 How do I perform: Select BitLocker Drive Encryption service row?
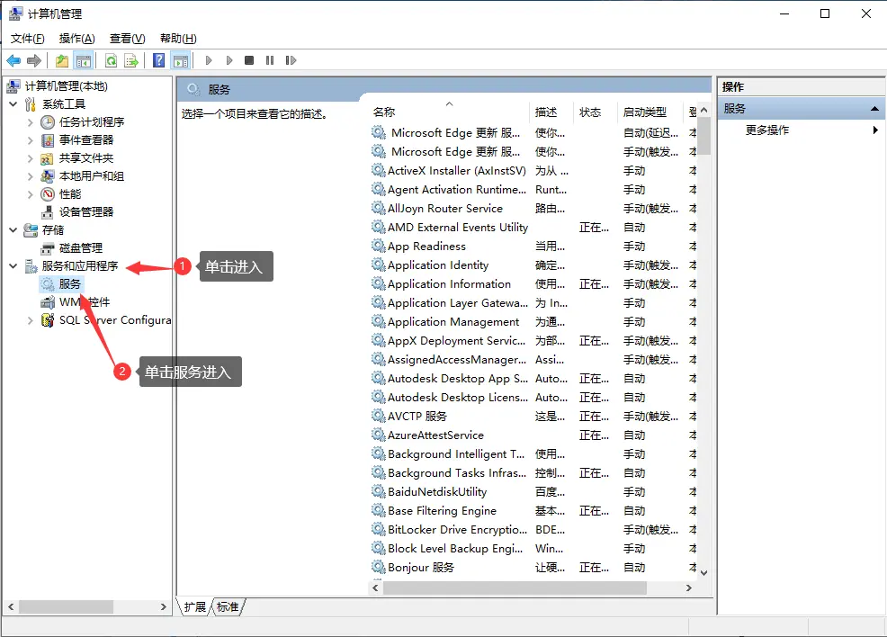(x=533, y=530)
